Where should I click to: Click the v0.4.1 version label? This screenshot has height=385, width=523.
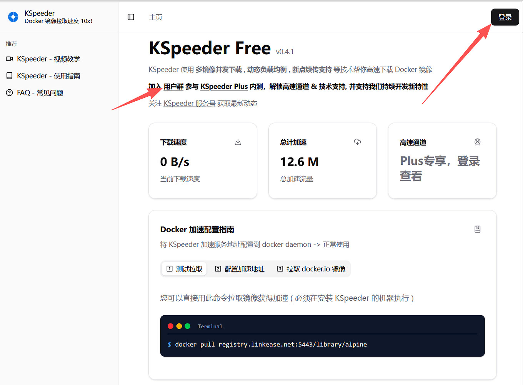(285, 52)
